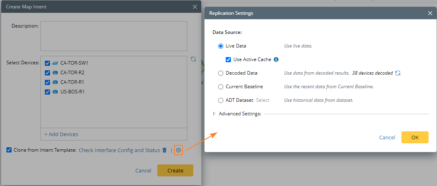Click the US-BOS-R1 router device icon
Viewport: 437px width, 186px height.
[55, 92]
